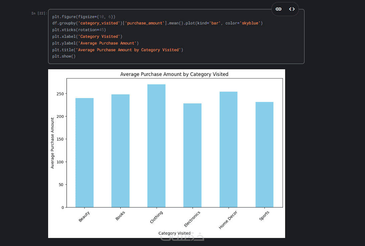Click the 'Category Visited' x-axis label
365x246 pixels.
click(x=174, y=233)
